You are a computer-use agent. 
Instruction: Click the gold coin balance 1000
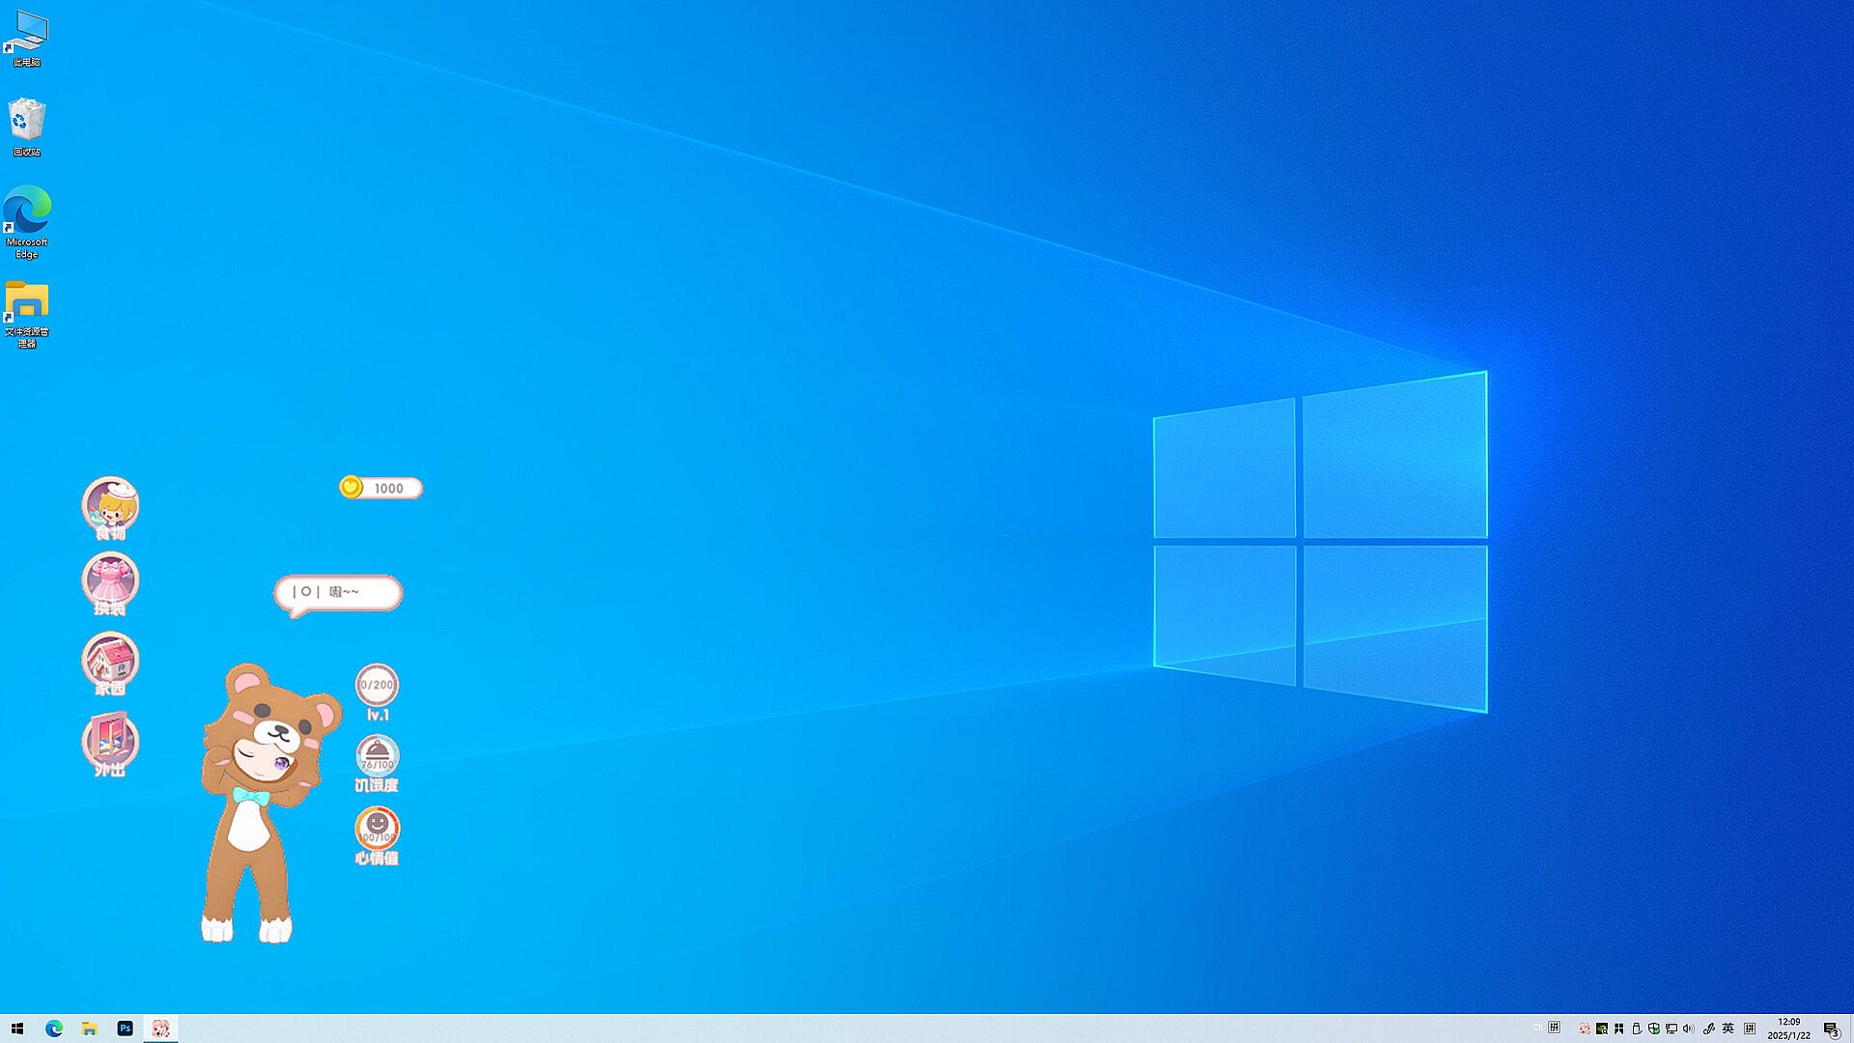tap(380, 488)
